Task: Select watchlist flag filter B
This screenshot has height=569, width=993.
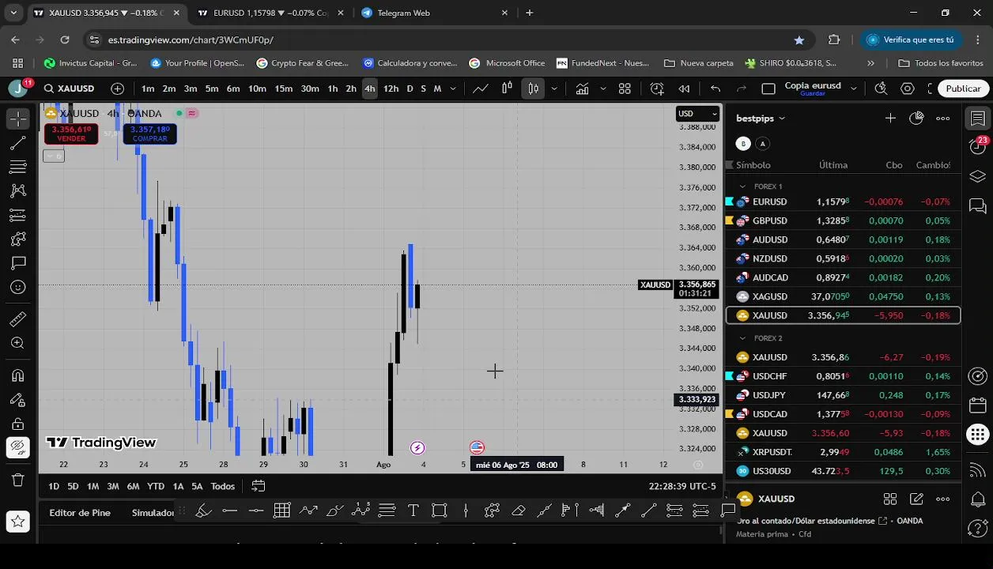Action: pyautogui.click(x=743, y=144)
